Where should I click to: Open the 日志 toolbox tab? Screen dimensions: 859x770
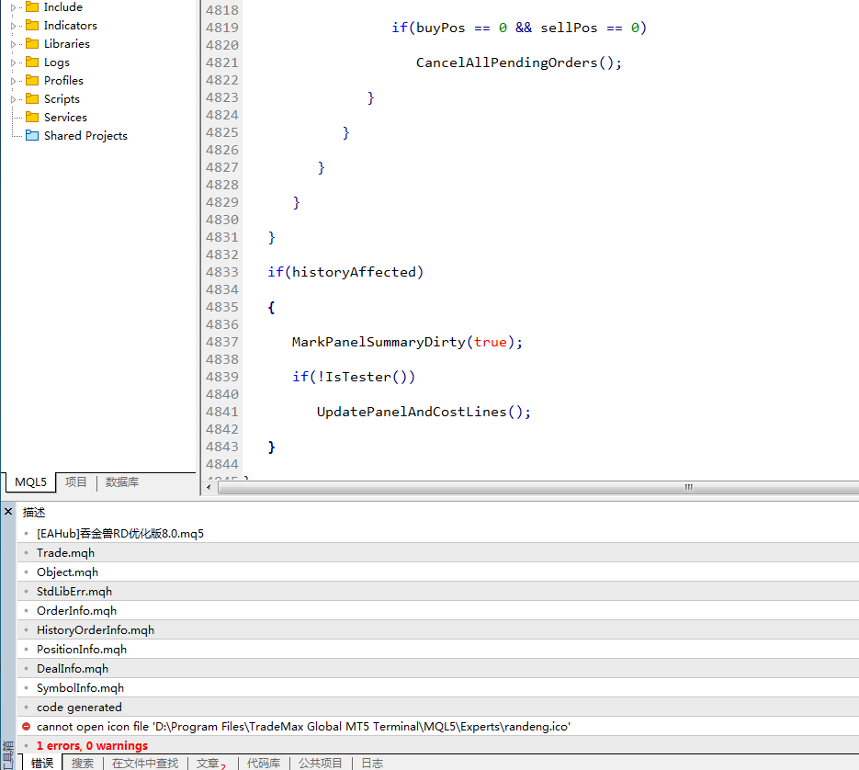pos(372,763)
